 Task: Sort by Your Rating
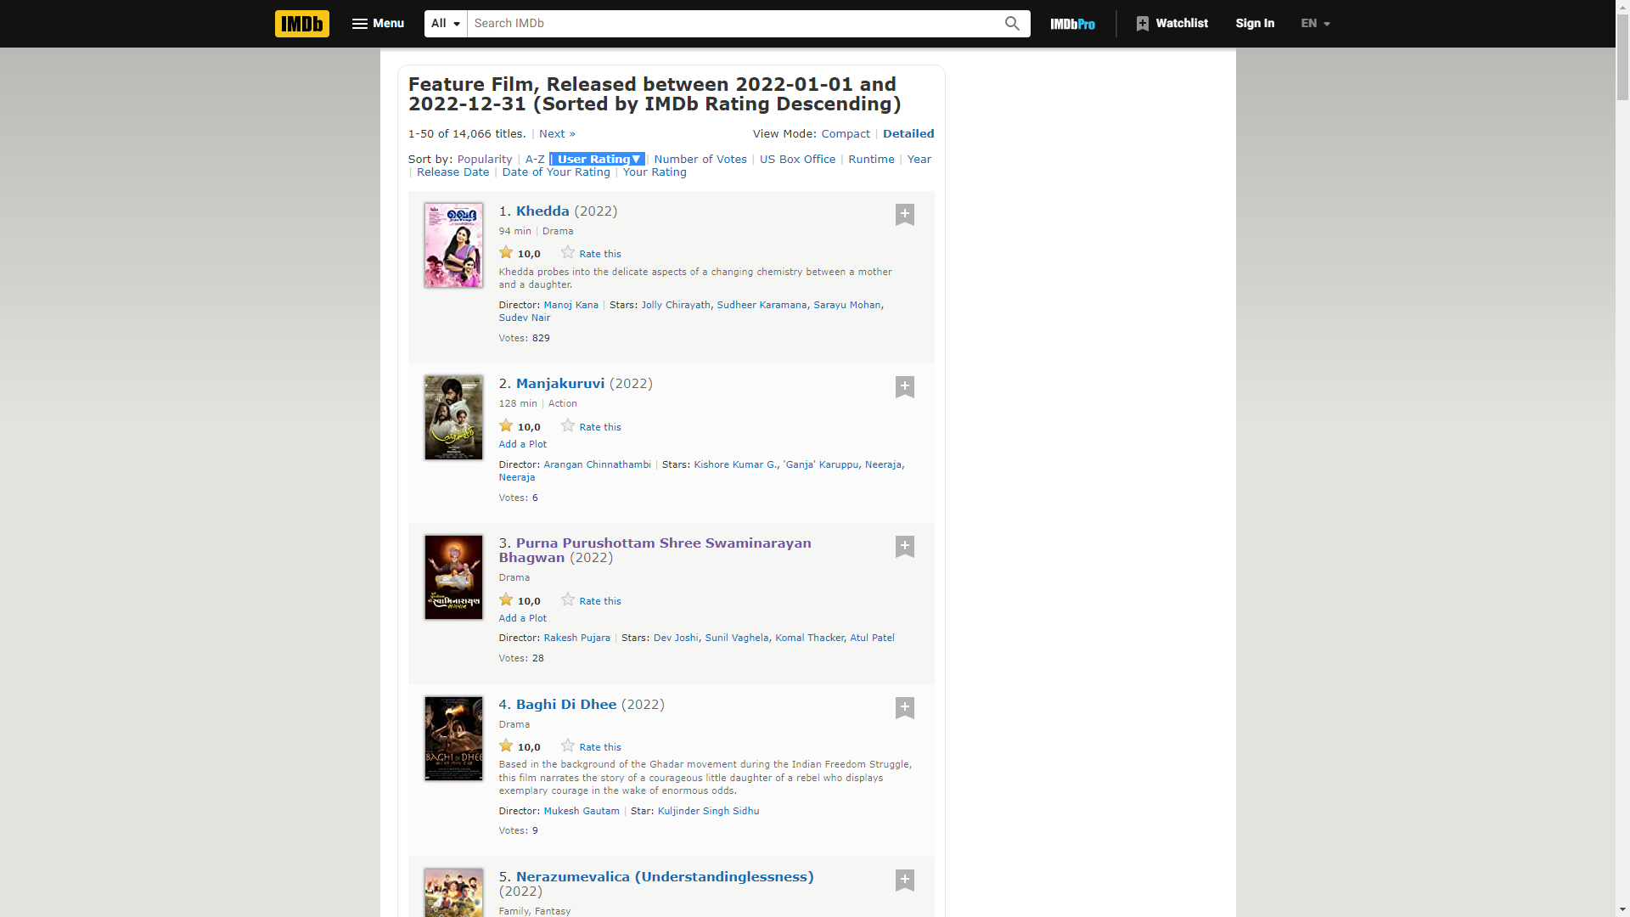tap(655, 172)
